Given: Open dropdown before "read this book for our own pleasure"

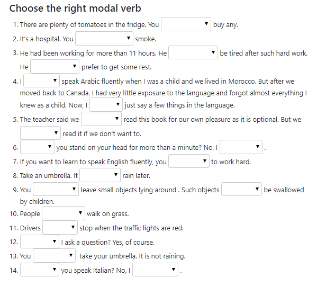Looking at the screenshot, I should click(x=101, y=119).
